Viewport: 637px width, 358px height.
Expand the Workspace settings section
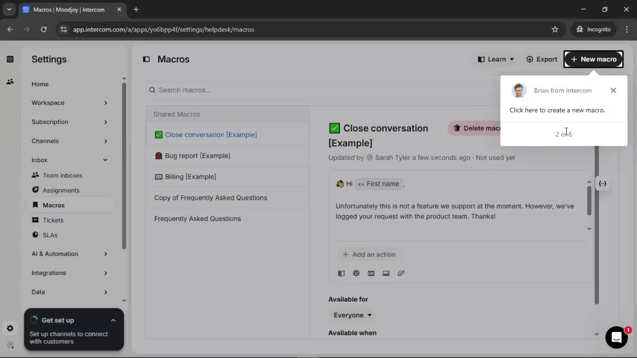[x=70, y=103]
